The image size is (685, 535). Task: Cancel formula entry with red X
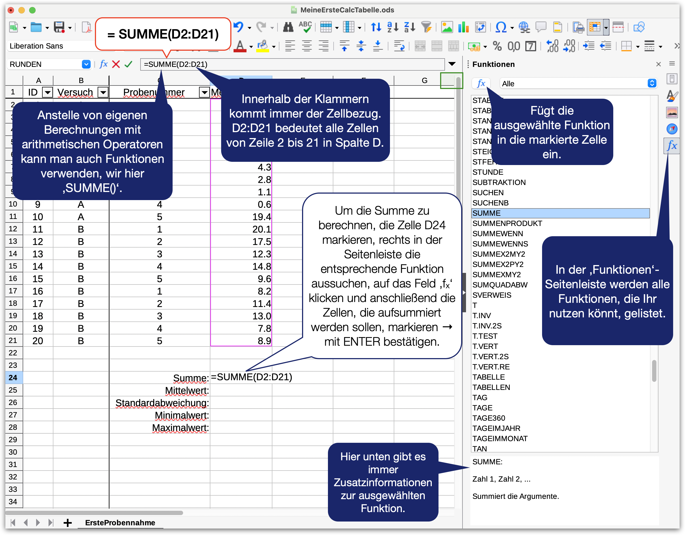(116, 64)
